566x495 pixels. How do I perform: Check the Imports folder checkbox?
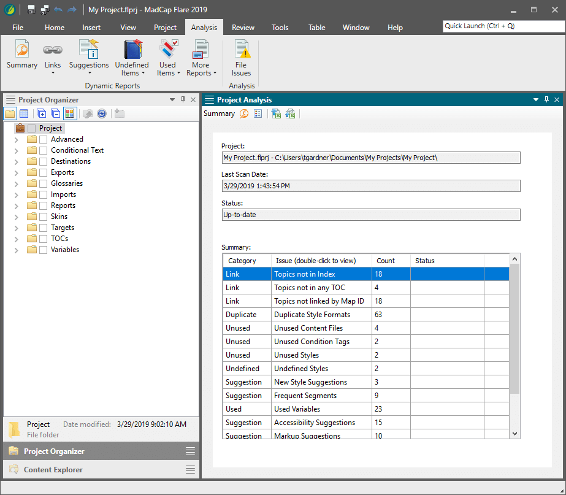(x=44, y=195)
